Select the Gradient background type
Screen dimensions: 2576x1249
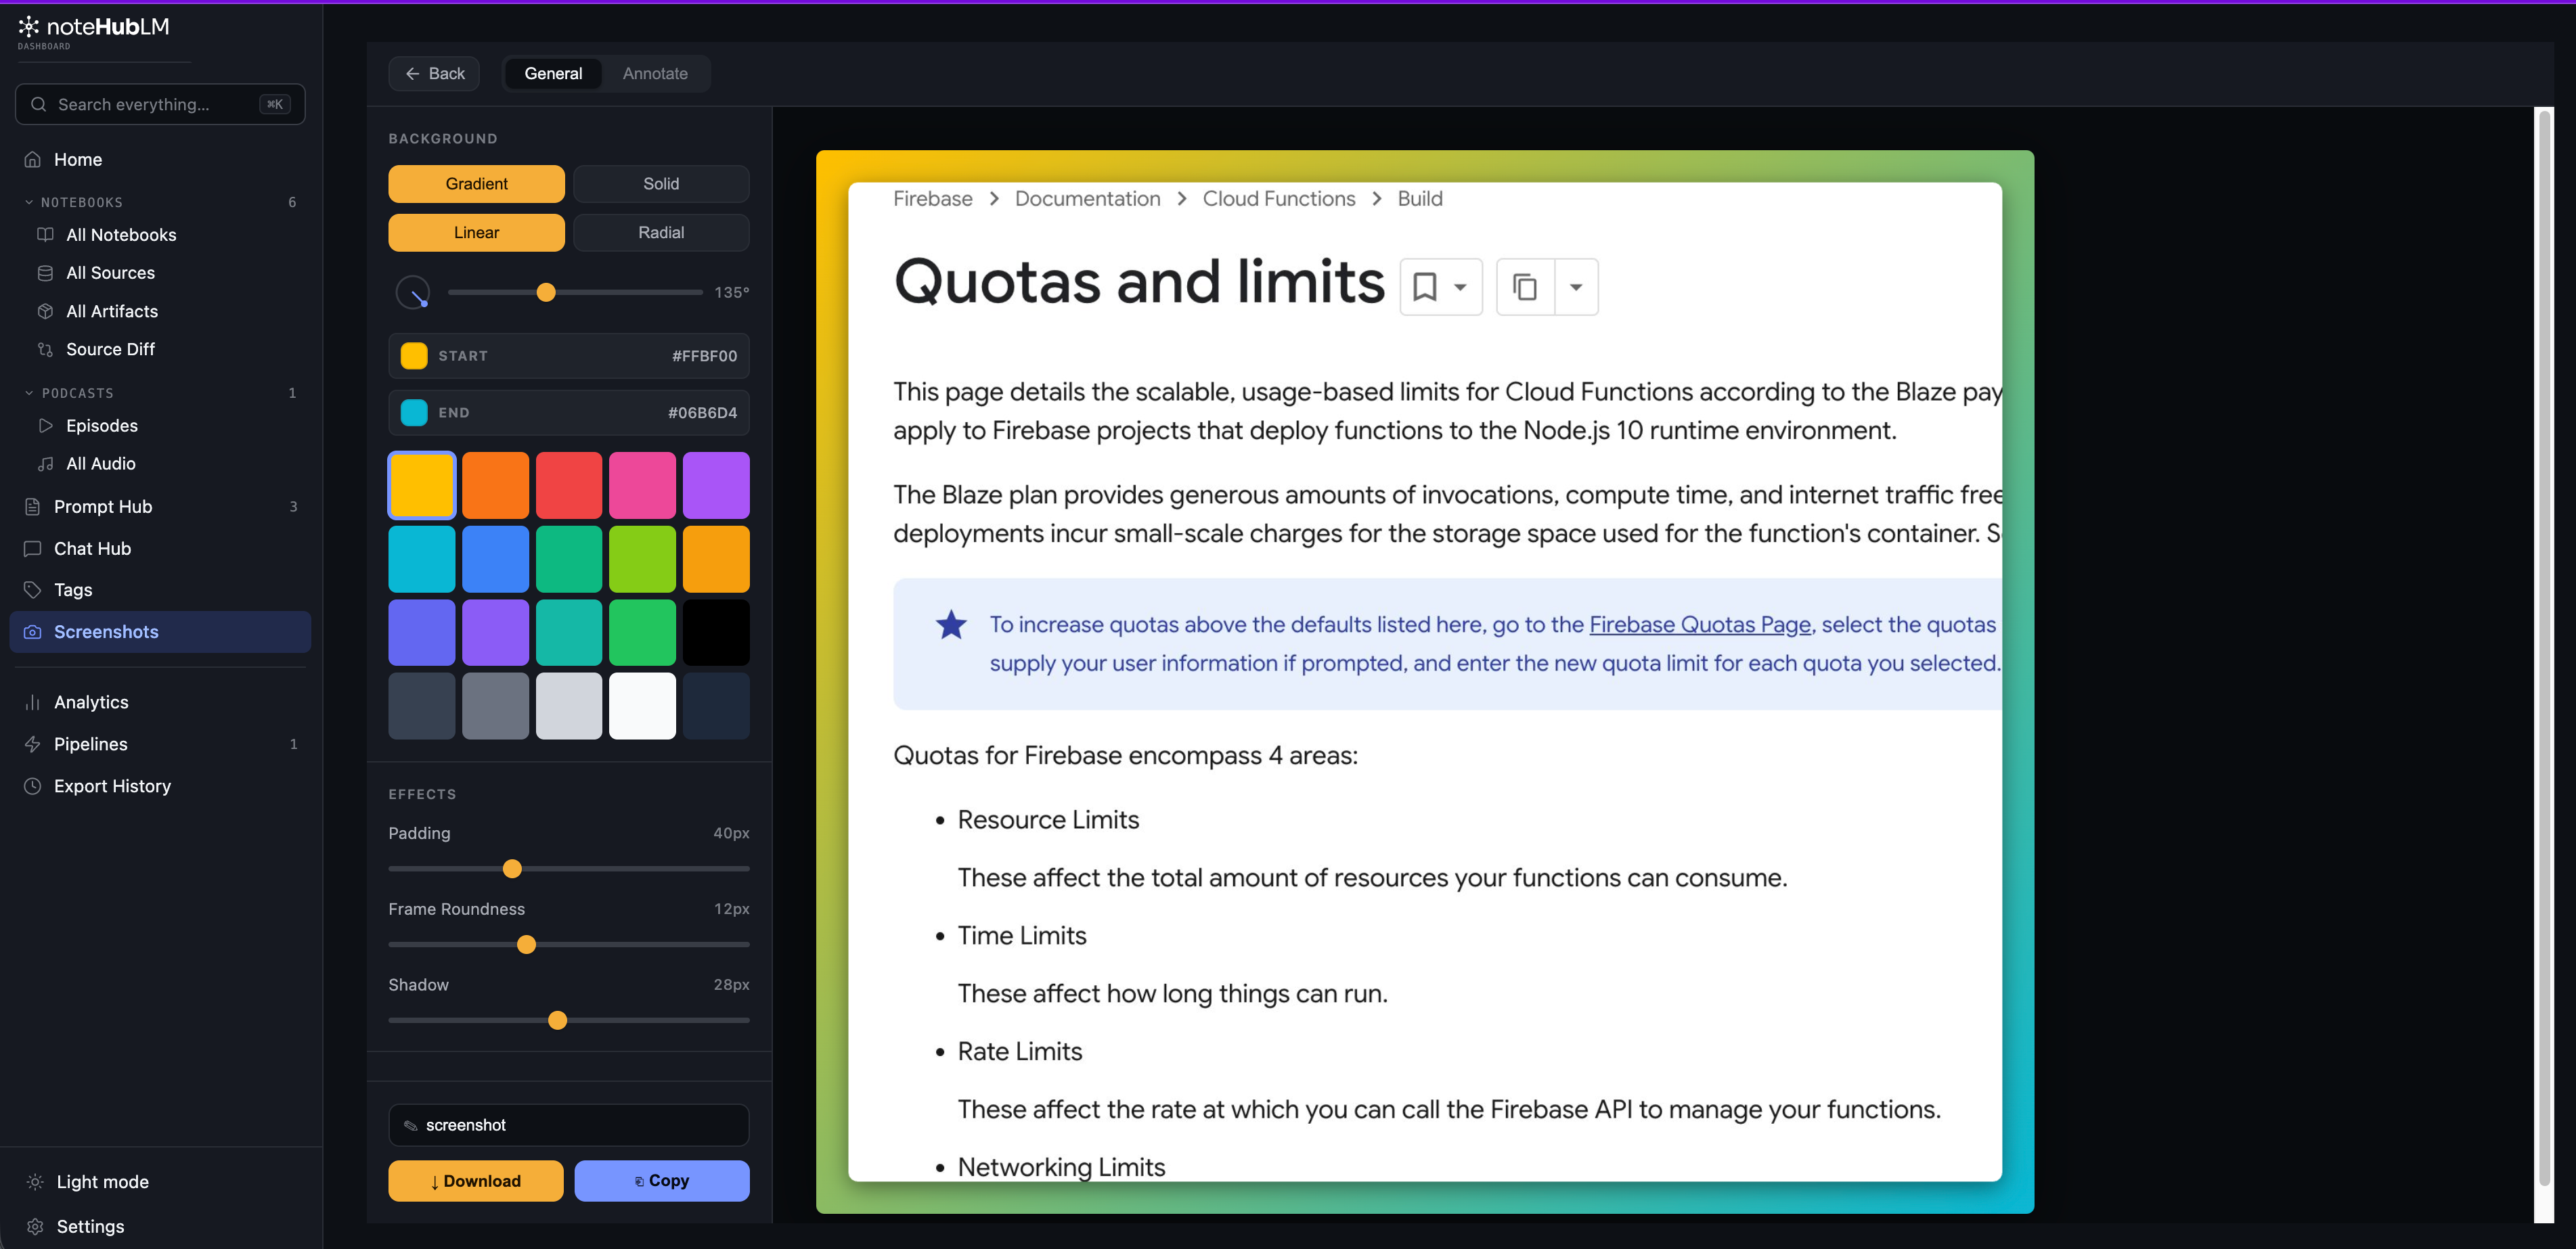(476, 183)
